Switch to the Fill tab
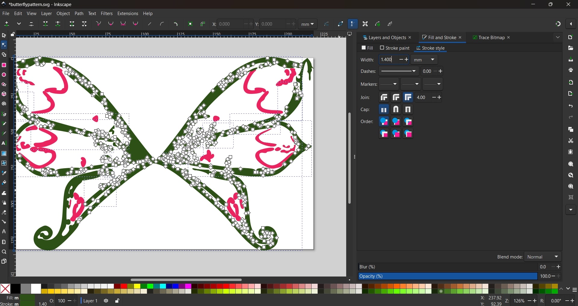 pyautogui.click(x=367, y=48)
